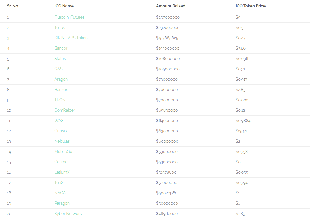Open the Bankex ICO entry

(61, 90)
